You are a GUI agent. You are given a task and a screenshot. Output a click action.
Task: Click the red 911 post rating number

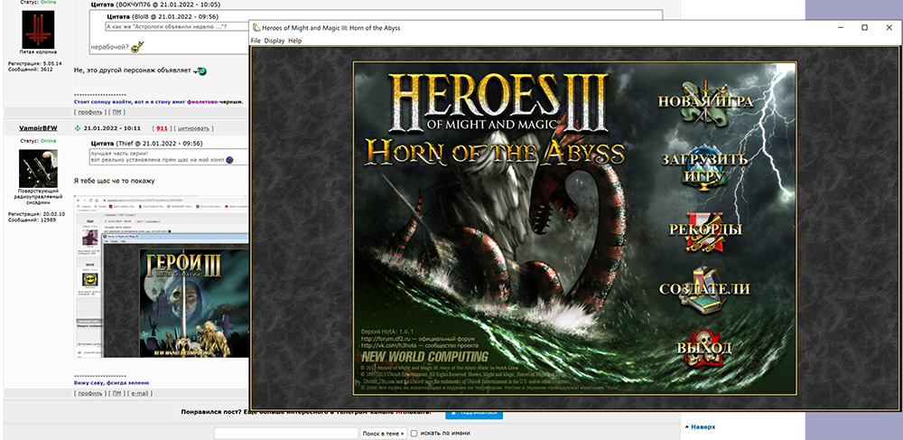point(162,128)
